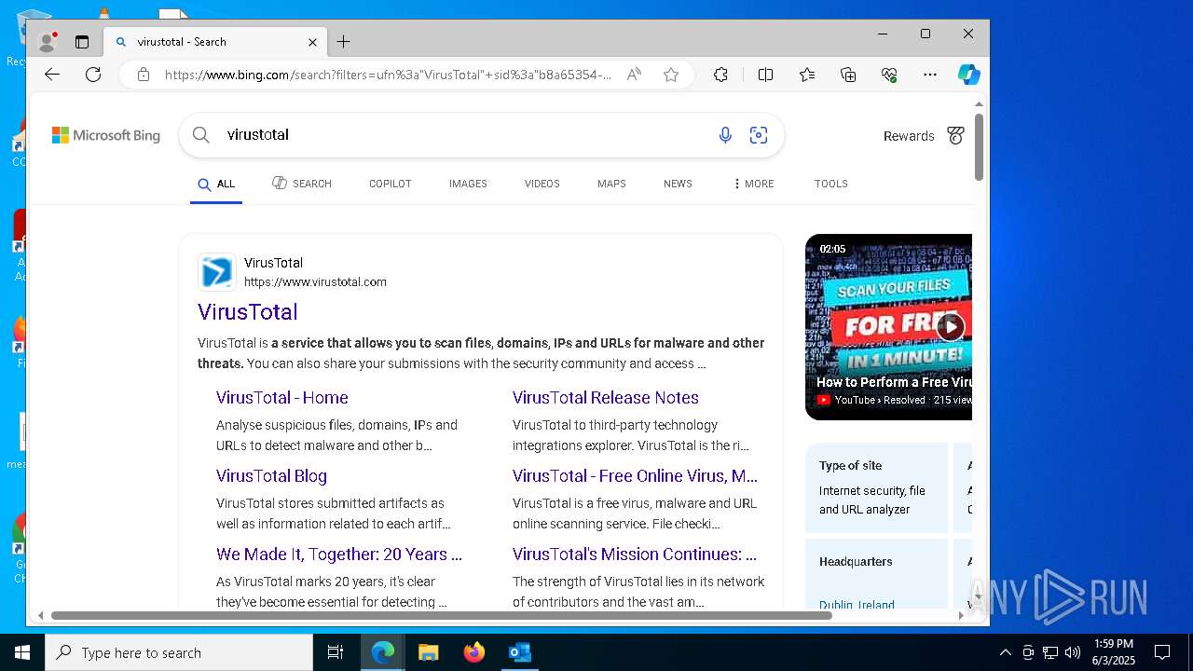Click the VirusTotal site favicon

pos(216,272)
